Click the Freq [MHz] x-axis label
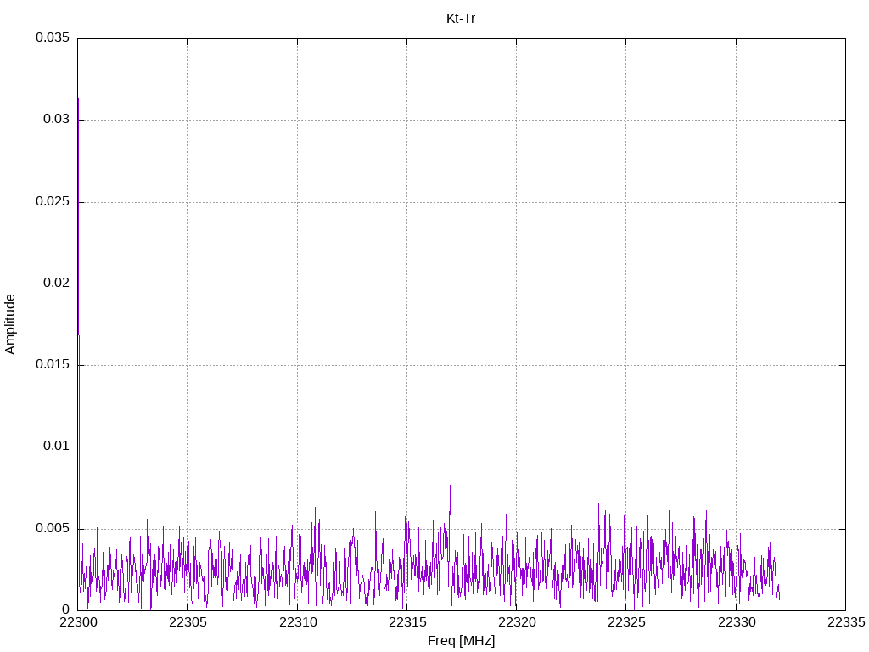The width and height of the screenshot is (869, 652). tap(461, 641)
